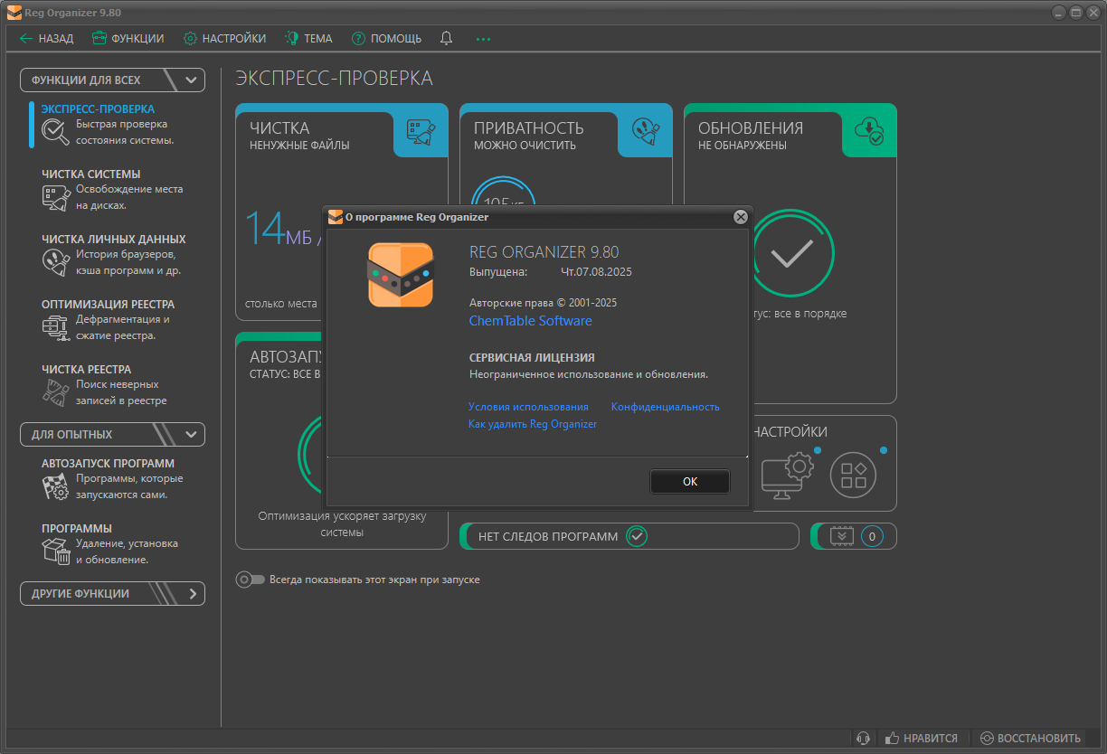
Task: Click the НРАВИТСЯ thumbs-up button
Action: point(922,738)
